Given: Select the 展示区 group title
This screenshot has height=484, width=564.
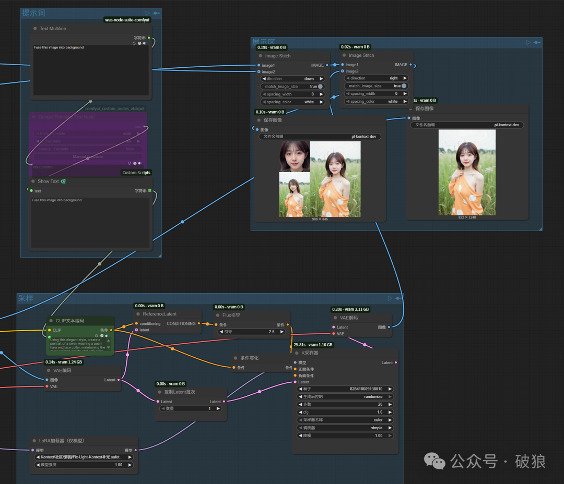Looking at the screenshot, I should (264, 42).
